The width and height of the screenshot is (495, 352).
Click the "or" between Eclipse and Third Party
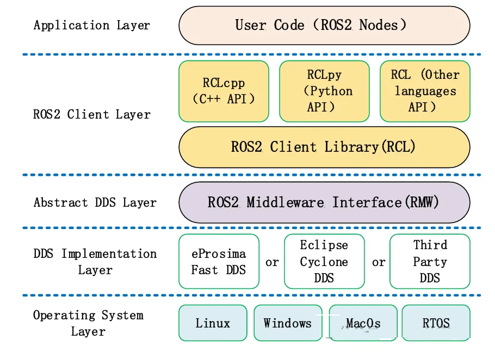point(379,262)
